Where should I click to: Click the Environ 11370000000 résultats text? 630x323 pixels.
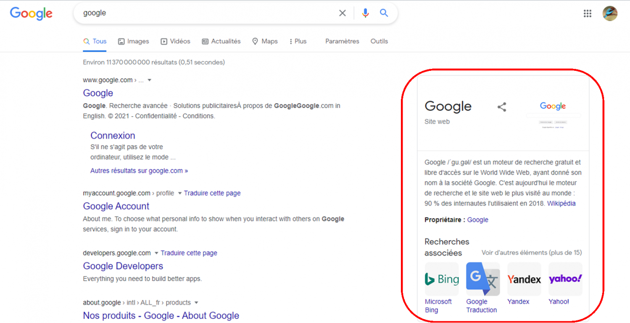(154, 63)
